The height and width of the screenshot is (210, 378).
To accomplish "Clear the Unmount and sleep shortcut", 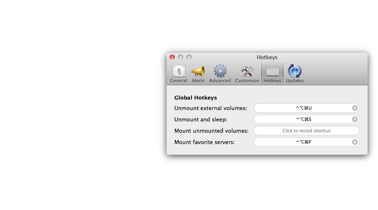I will [x=355, y=120].
